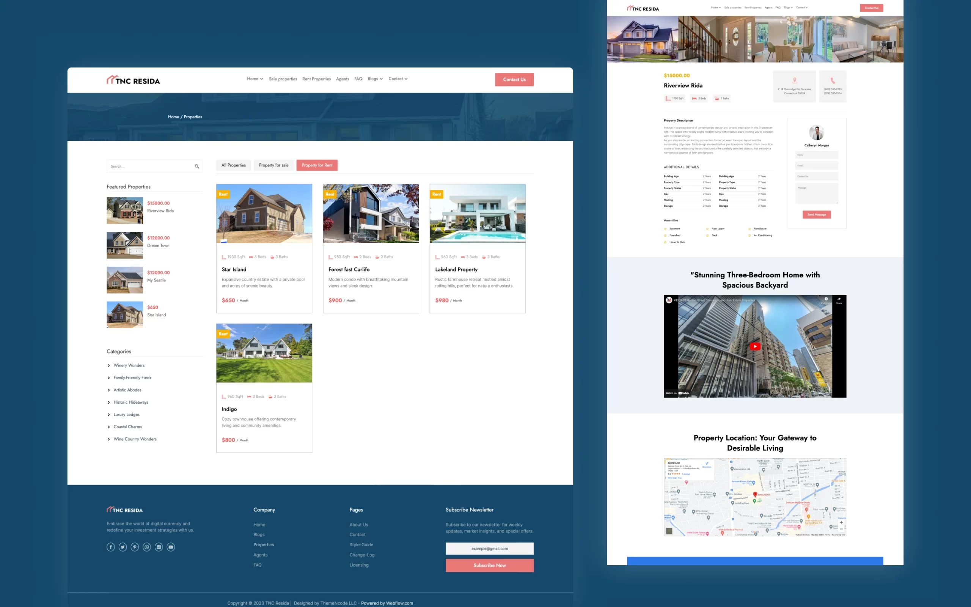Click the newsletter email input field

[489, 549]
